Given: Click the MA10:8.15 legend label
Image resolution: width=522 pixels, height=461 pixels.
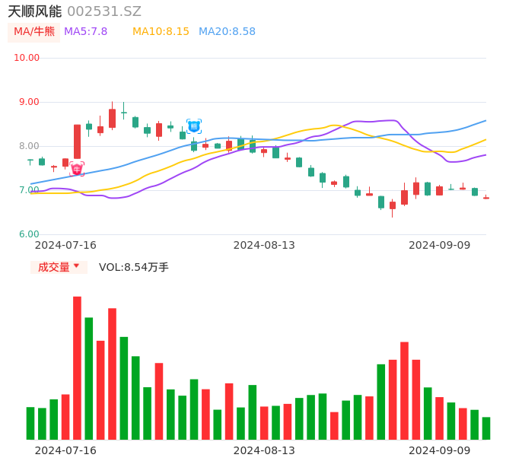Looking at the screenshot, I should pyautogui.click(x=161, y=32).
